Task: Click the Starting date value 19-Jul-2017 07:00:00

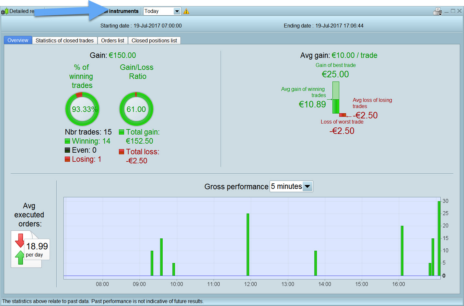Action: [x=157, y=26]
